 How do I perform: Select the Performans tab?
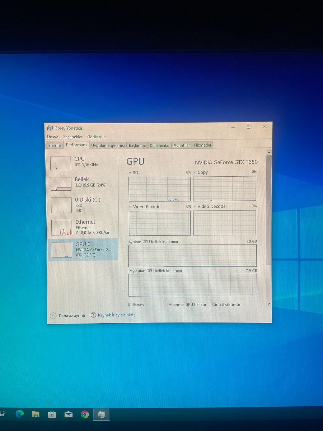click(x=76, y=145)
